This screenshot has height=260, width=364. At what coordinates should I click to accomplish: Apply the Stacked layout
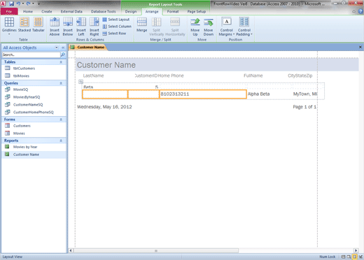24,25
